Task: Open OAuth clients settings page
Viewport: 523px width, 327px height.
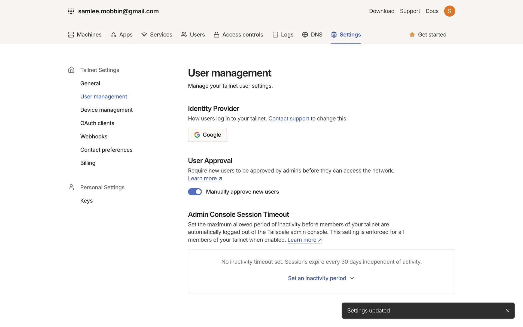Action: tap(97, 123)
